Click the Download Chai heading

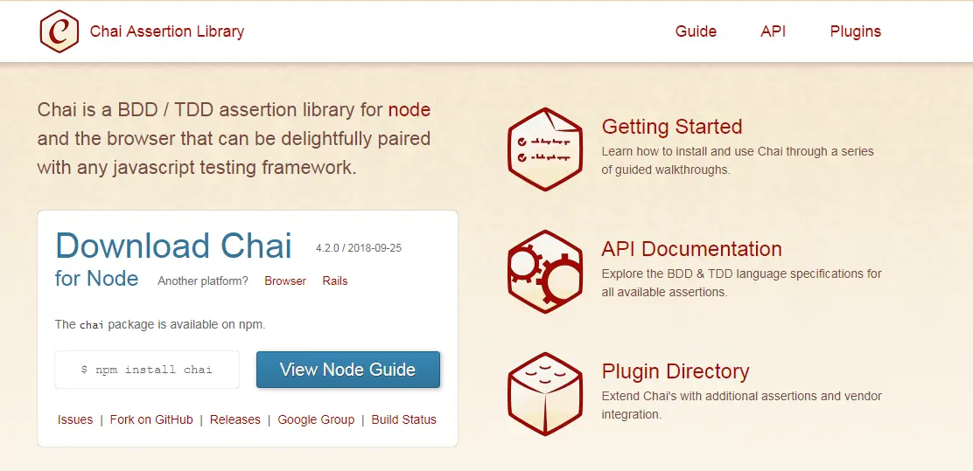(174, 246)
